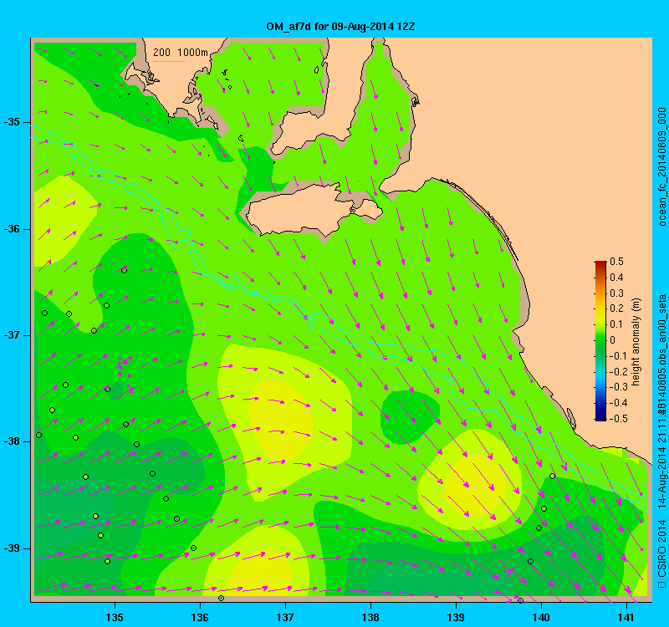Click the 135 longitude axis label
The height and width of the screenshot is (627, 669).
[115, 618]
